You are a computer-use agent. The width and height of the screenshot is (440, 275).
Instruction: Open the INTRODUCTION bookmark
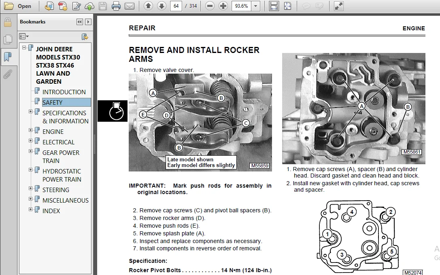(64, 92)
